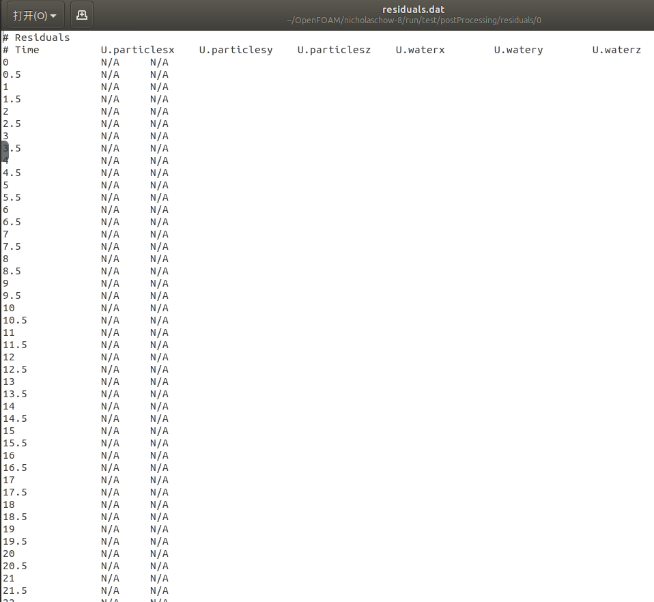Click time value 21.5 row
The width and height of the screenshot is (654, 602).
(15, 591)
